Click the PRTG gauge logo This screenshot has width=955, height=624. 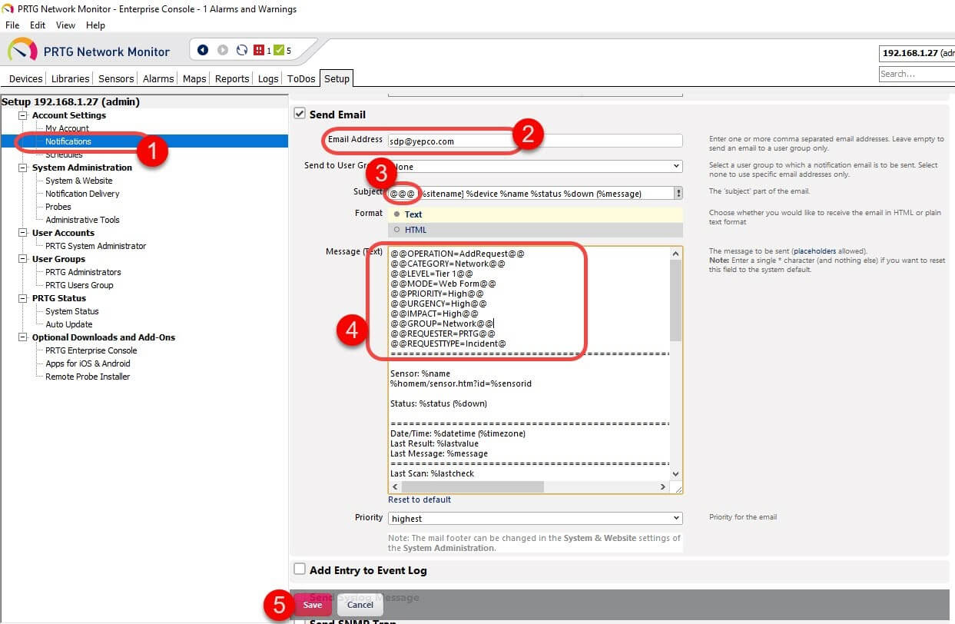pyautogui.click(x=22, y=51)
